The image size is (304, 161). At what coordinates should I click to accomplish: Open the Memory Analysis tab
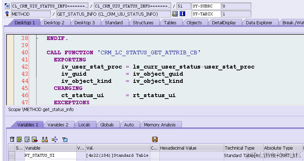pos(160,125)
